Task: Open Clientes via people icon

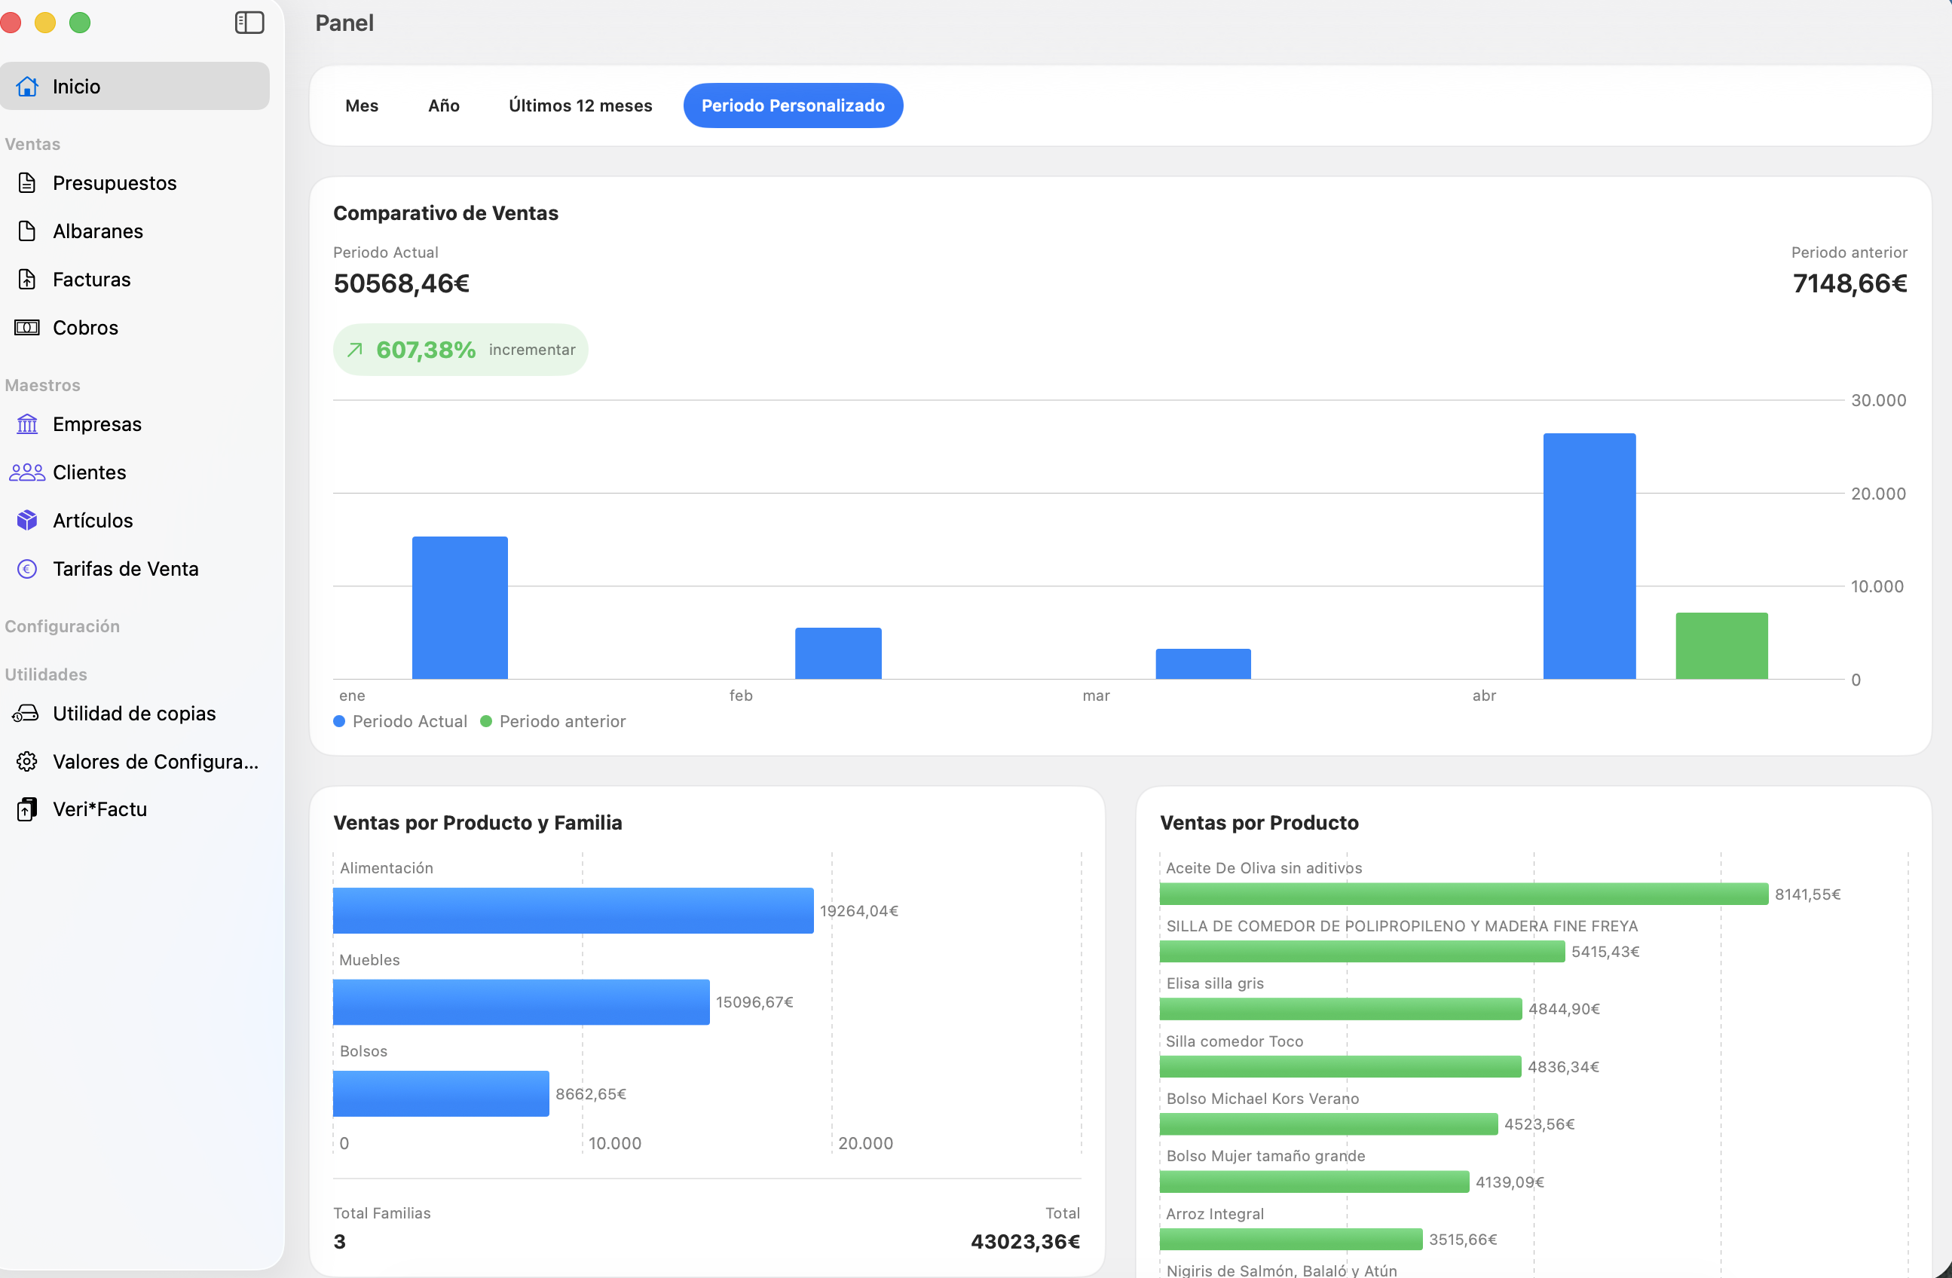Action: 27,472
